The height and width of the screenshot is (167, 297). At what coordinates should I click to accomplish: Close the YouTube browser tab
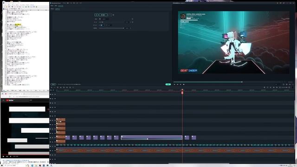click(x=21, y=94)
